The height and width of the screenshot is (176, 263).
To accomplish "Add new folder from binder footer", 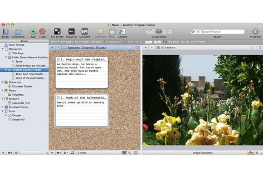I will click(10, 153).
